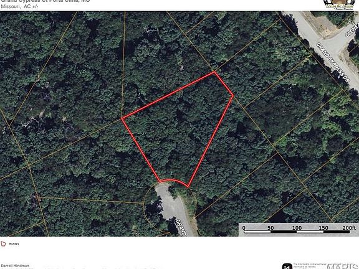Click the black 'id' logo badge
Screen dimensions: 359x269
click(287, 267)
